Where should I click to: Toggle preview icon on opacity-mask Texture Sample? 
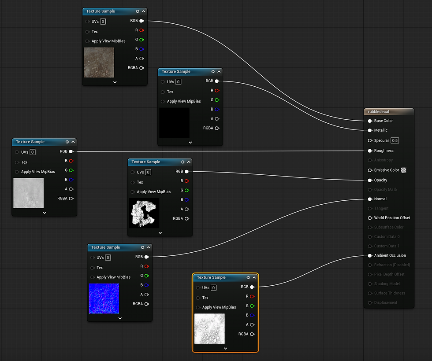coord(182,162)
